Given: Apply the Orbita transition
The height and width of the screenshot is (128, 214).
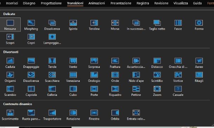Looking at the screenshot, I should 115,115.
